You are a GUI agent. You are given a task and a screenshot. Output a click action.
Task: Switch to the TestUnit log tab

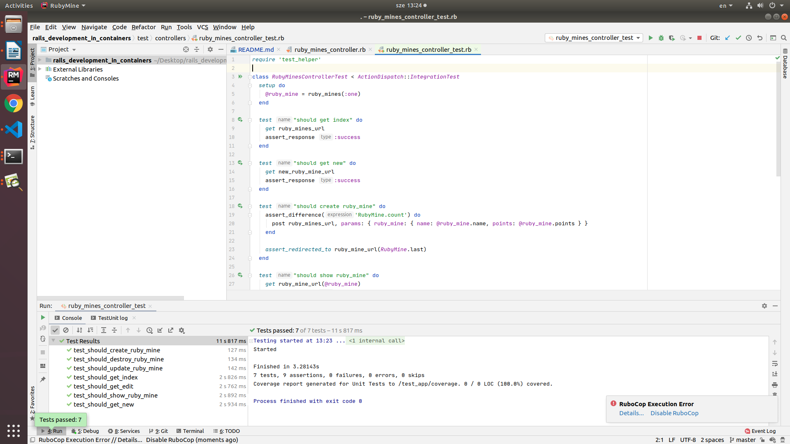tap(113, 318)
